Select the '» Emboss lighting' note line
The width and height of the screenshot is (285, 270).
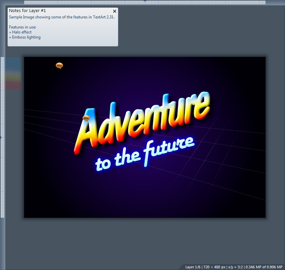click(25, 37)
